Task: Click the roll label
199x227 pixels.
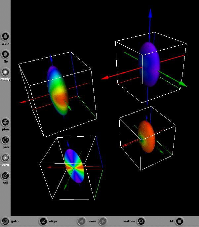Action: [5, 183]
